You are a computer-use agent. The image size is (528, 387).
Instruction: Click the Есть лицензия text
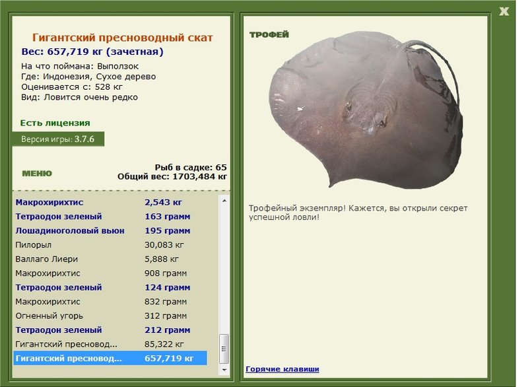55,123
